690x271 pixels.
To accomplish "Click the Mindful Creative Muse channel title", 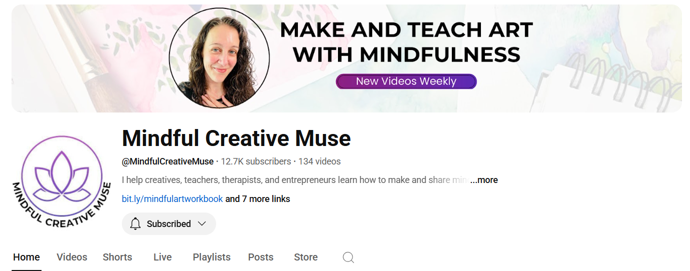I will (x=236, y=138).
